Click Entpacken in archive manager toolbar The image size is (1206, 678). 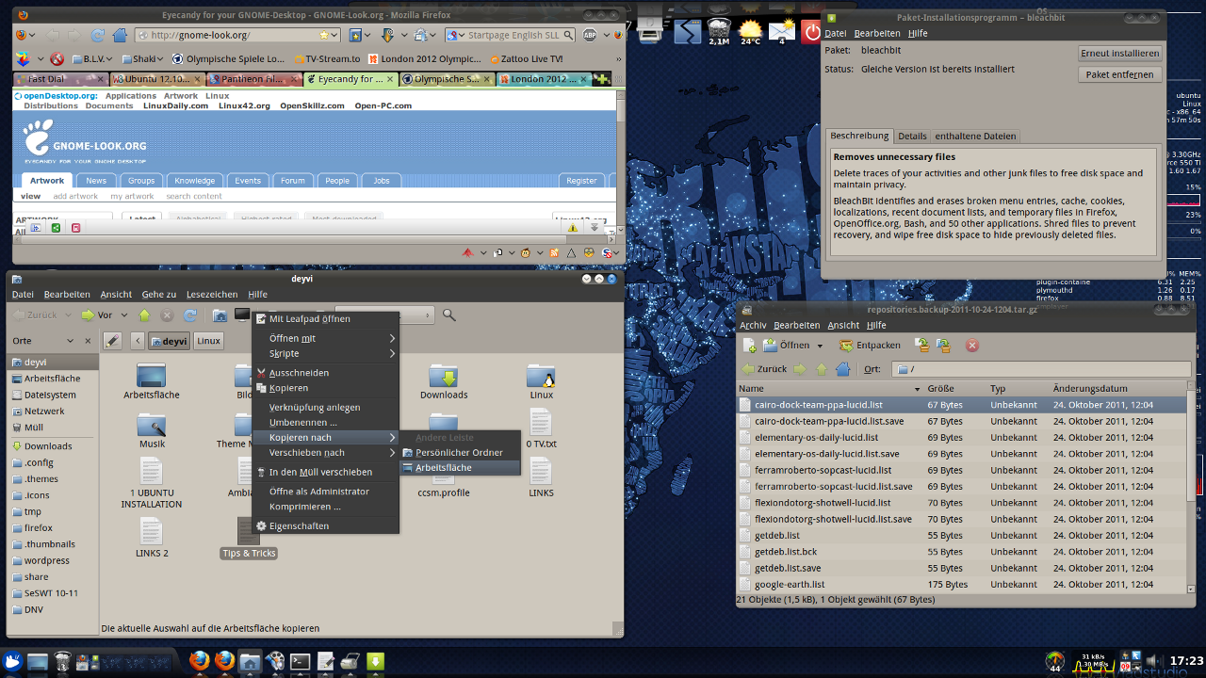[870, 345]
